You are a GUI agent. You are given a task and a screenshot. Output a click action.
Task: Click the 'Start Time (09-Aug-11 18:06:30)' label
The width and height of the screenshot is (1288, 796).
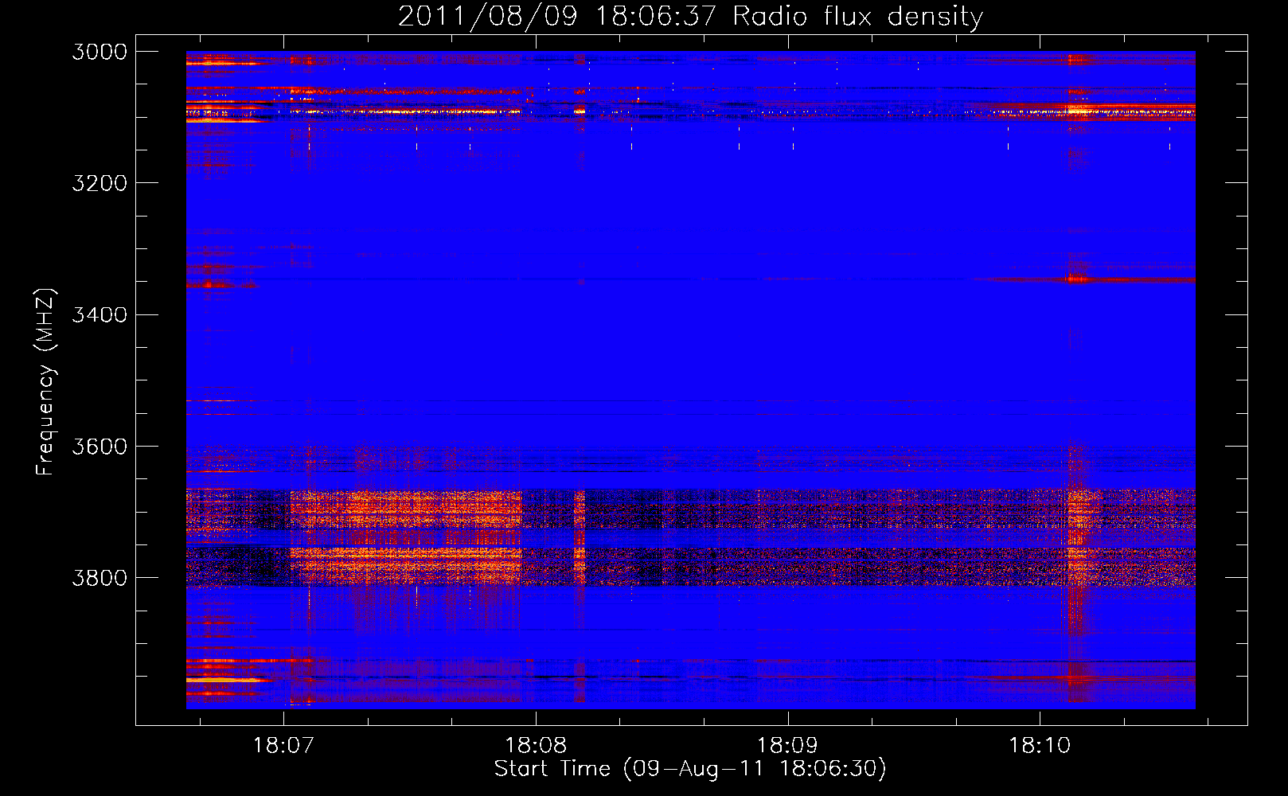coord(690,769)
